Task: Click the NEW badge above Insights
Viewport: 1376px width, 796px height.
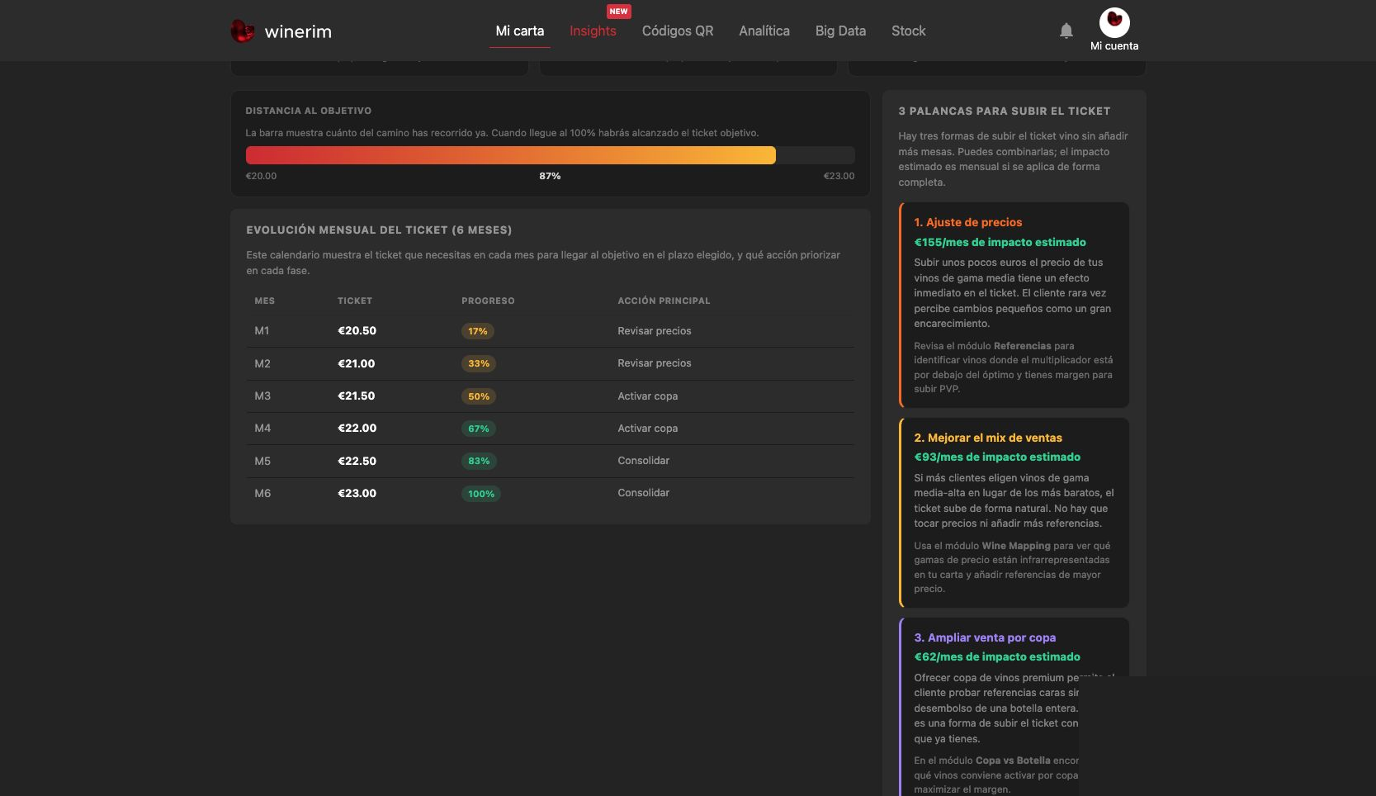Action: (x=618, y=12)
